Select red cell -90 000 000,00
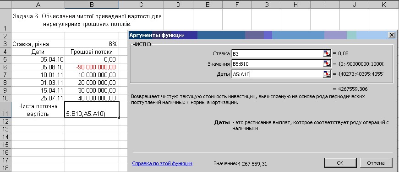This screenshot has width=399, height=172. pos(92,67)
